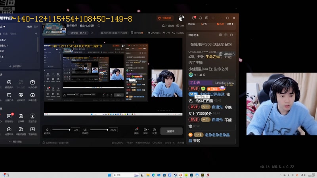This screenshot has width=317, height=178.
Task: Open 福星挑战 shield icon tool
Action: click(x=9, y=82)
